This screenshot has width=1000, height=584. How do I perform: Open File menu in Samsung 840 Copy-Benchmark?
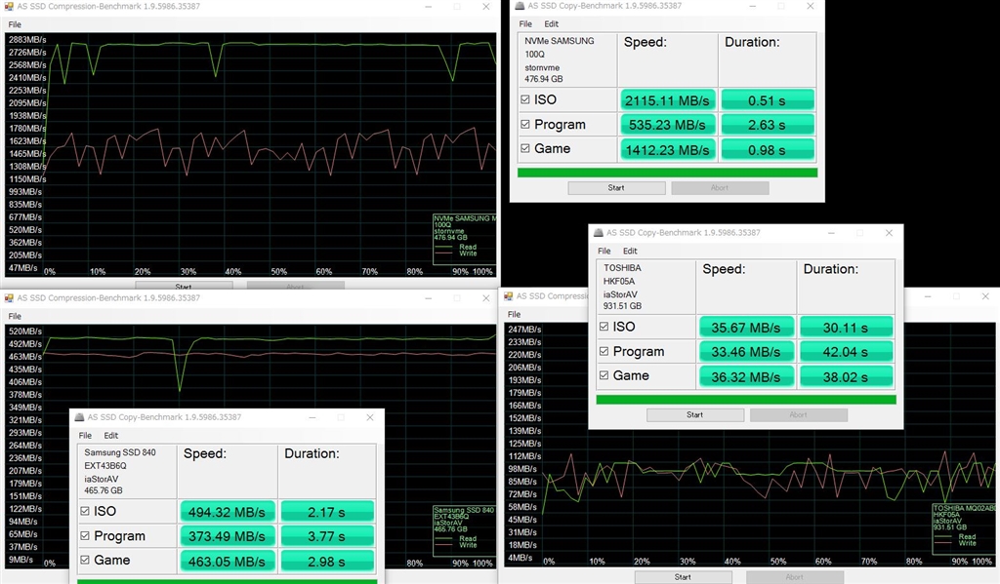click(85, 436)
